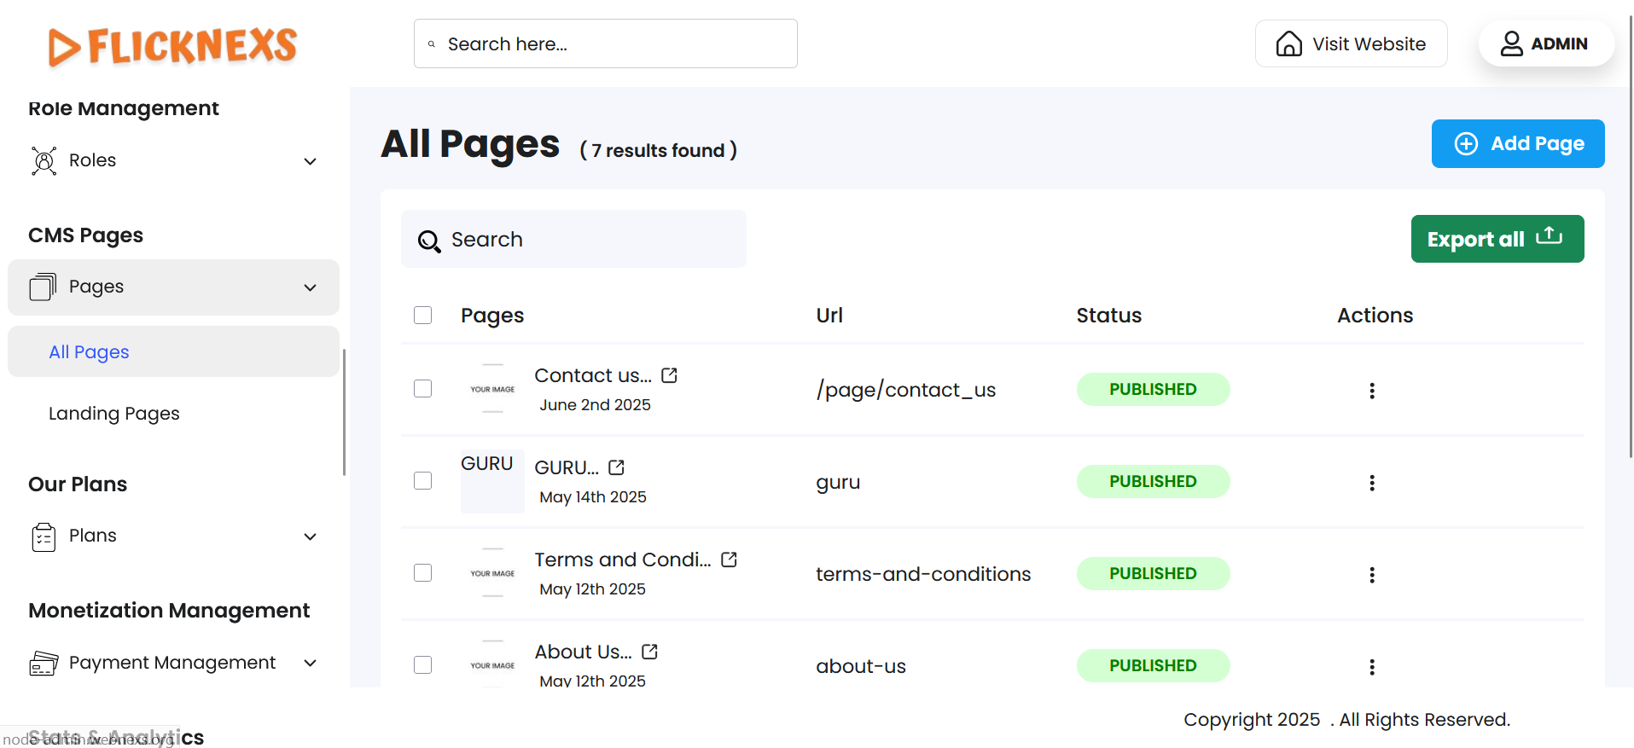Open three-dot actions menu for guru row
The height and width of the screenshot is (748, 1634).
(x=1371, y=483)
